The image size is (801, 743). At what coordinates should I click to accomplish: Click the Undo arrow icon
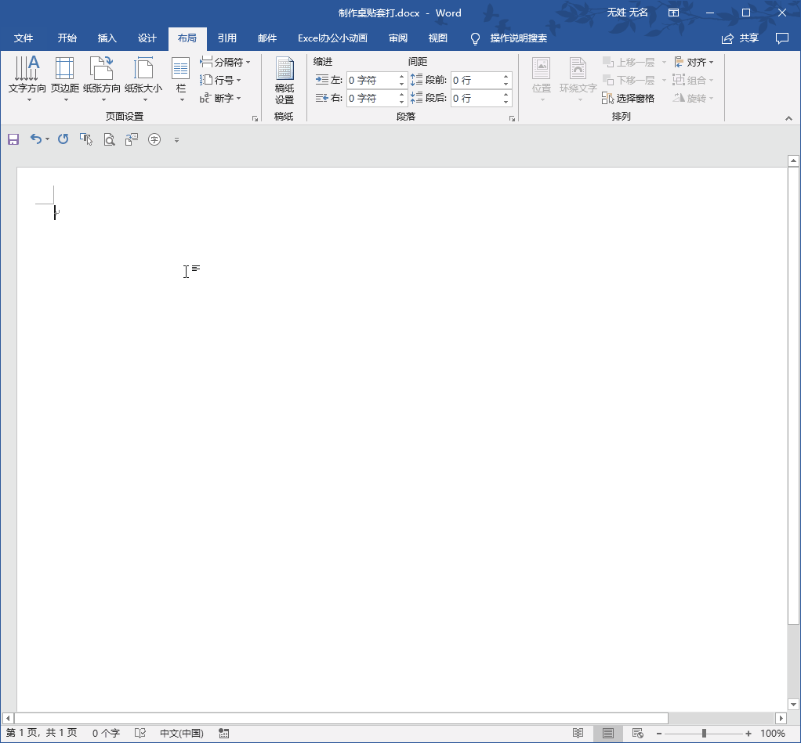tap(35, 139)
